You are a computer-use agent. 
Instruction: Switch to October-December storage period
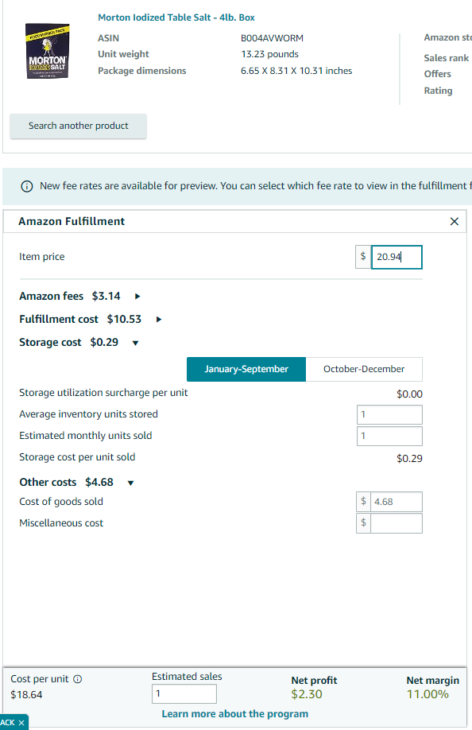tap(364, 369)
